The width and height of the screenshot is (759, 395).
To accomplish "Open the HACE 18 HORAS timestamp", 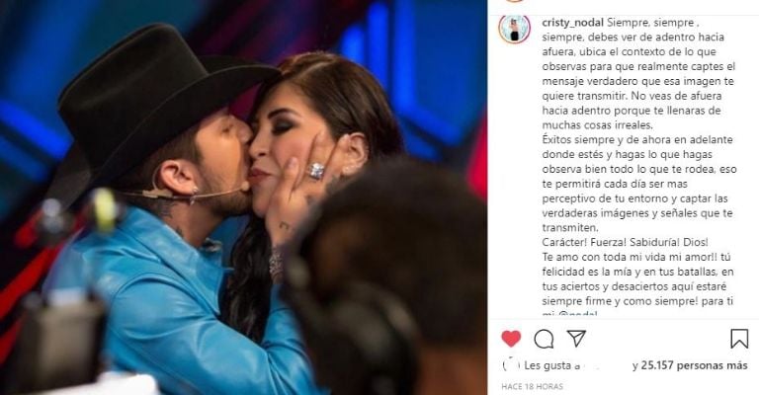I will tap(532, 387).
